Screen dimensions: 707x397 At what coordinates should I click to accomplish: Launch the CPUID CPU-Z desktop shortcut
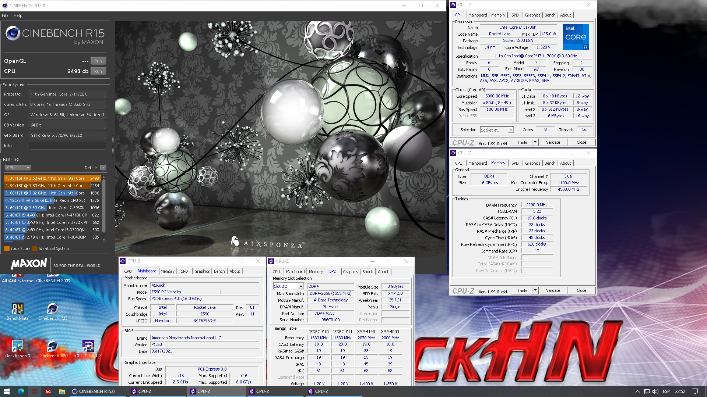(x=88, y=349)
